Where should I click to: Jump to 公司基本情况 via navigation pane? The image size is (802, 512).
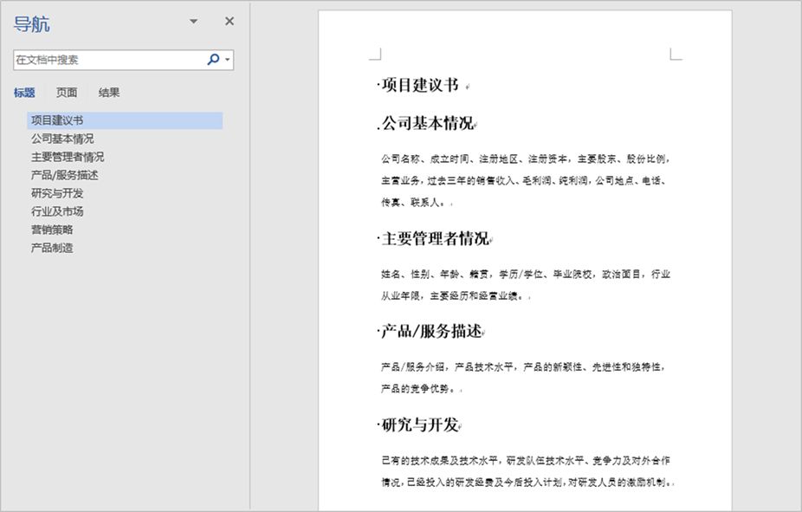(x=56, y=138)
